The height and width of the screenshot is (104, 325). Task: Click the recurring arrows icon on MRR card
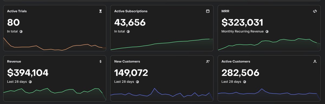pyautogui.click(x=315, y=11)
